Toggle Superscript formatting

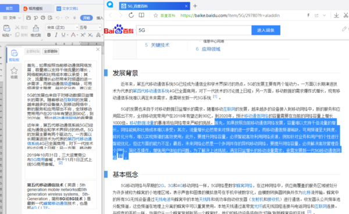tap(83, 35)
